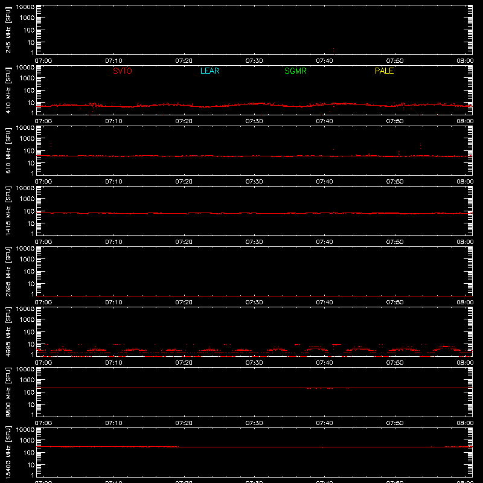Click the red flux trace in the 15400 MHz panel
Screen dimensions: 483x483
coord(254,447)
